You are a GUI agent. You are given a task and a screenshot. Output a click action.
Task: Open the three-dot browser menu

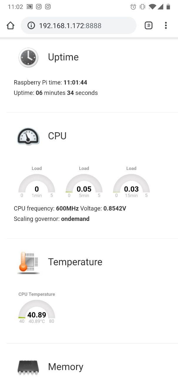pos(166,26)
